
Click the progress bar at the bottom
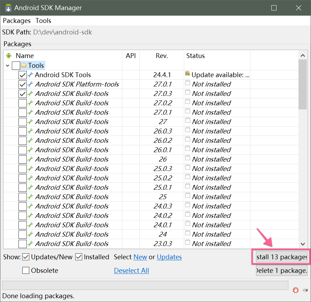(145, 285)
